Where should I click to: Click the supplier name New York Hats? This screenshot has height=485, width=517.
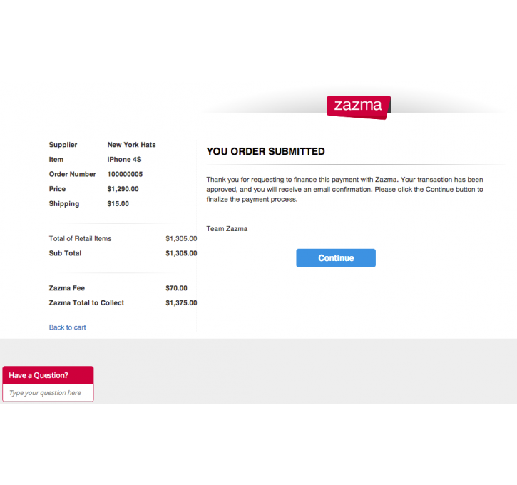(131, 145)
